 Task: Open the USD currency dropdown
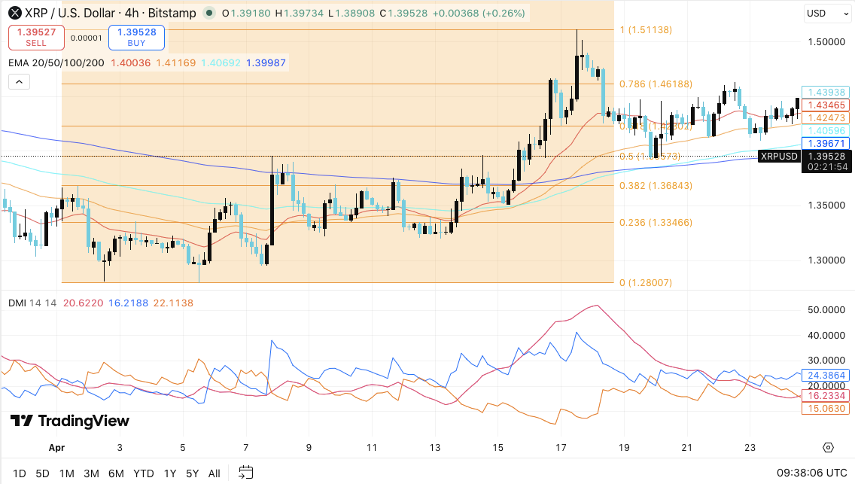[x=826, y=13]
